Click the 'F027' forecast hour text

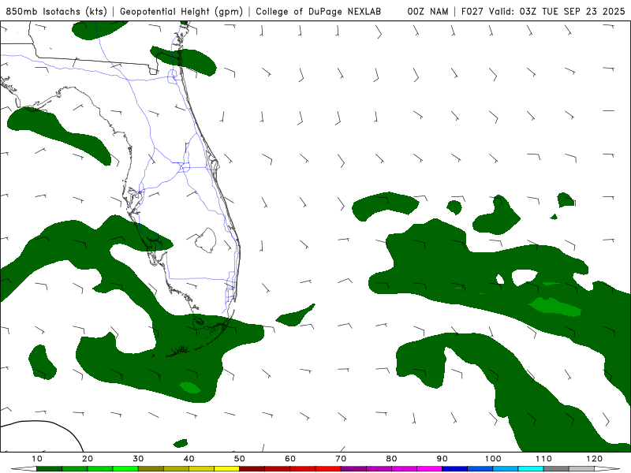pyautogui.click(x=472, y=12)
